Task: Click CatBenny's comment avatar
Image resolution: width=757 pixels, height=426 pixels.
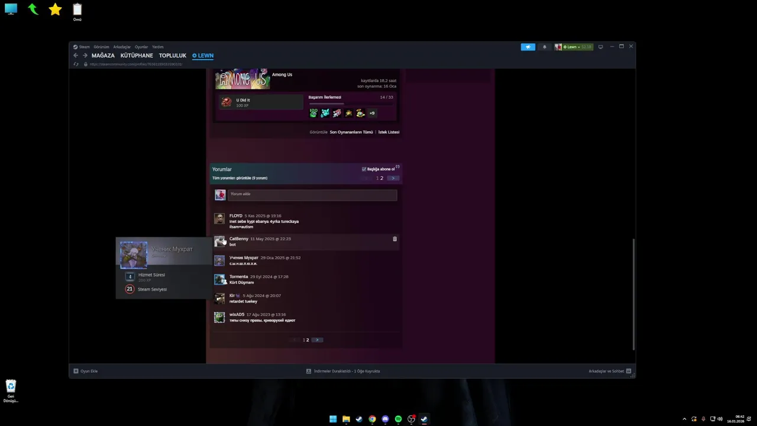Action: 219,241
